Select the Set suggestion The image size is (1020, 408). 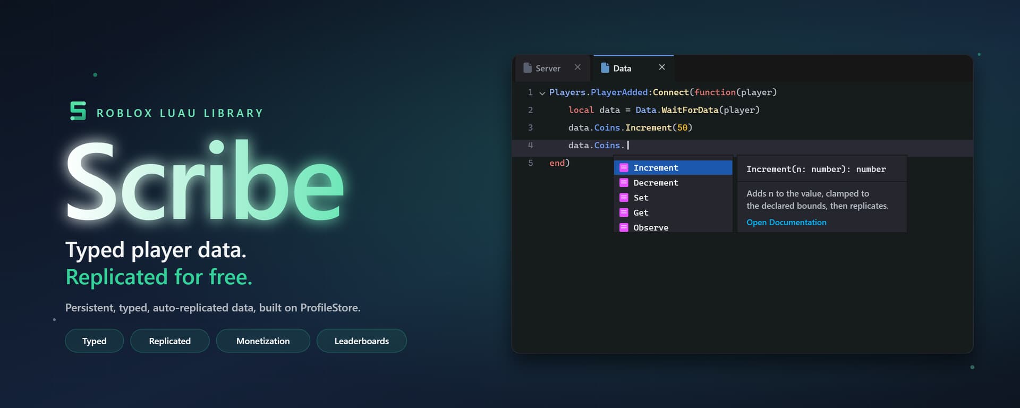(673, 198)
